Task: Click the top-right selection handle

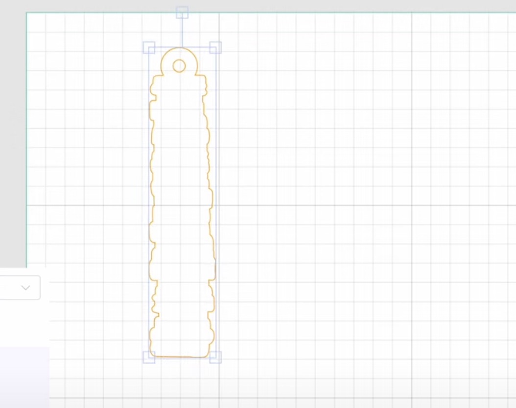Action: click(215, 47)
